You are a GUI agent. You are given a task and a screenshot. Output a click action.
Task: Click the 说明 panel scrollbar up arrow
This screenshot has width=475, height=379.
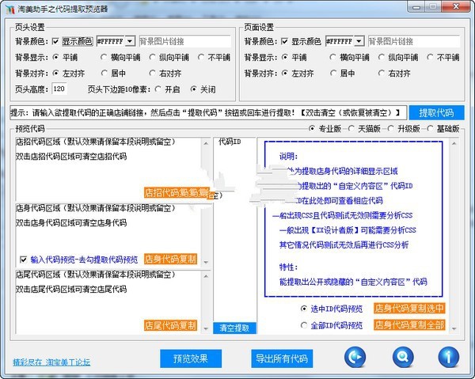pos(454,143)
